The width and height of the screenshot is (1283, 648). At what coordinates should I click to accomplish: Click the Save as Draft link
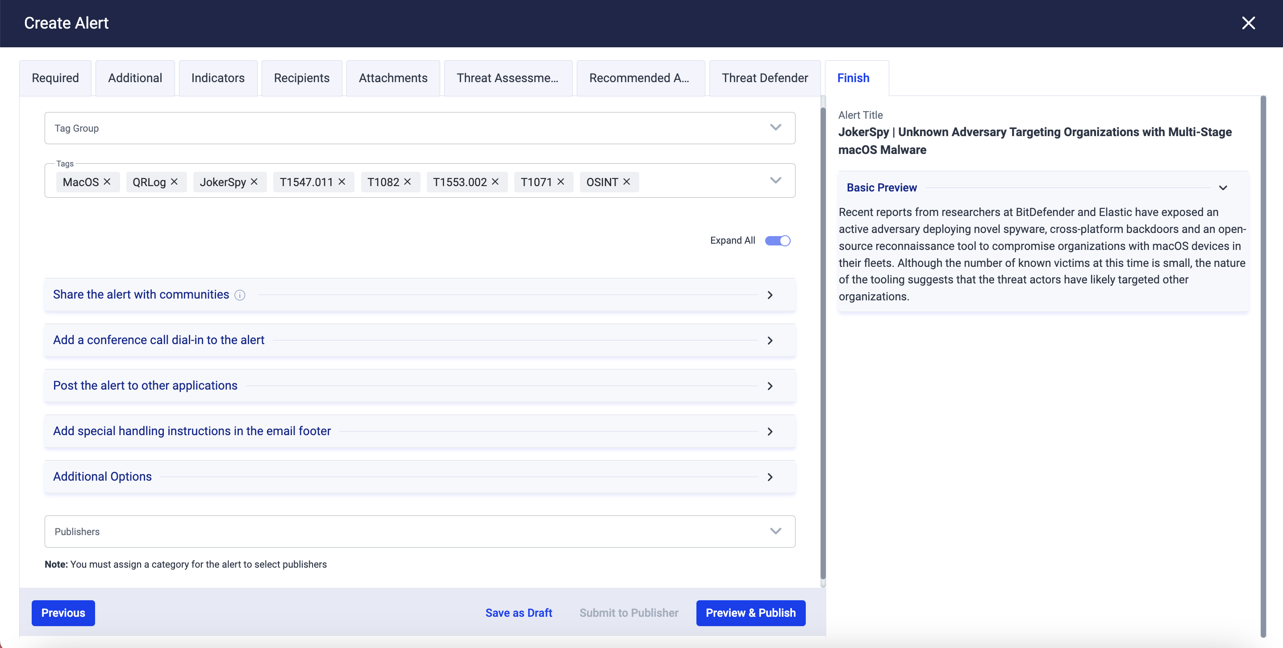pos(518,613)
